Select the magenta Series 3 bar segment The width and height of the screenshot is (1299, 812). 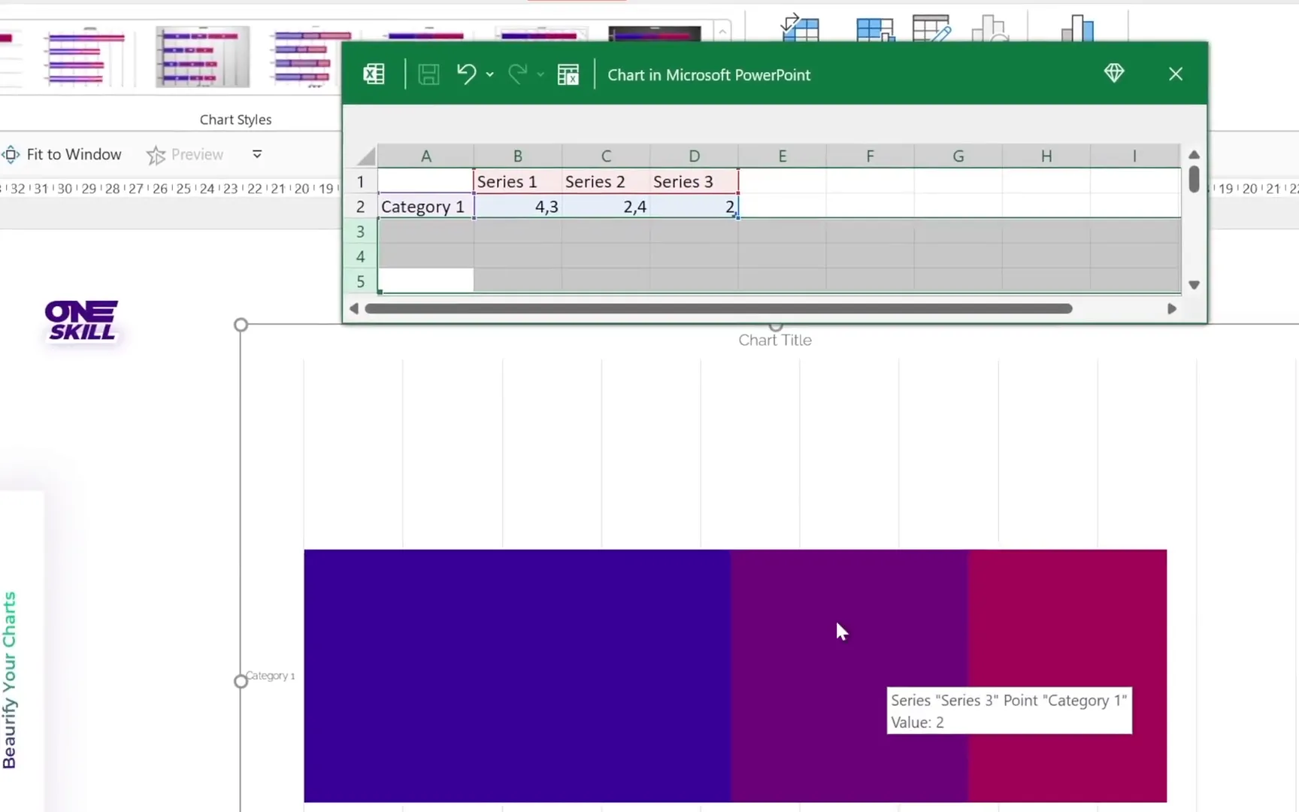pos(1067,675)
